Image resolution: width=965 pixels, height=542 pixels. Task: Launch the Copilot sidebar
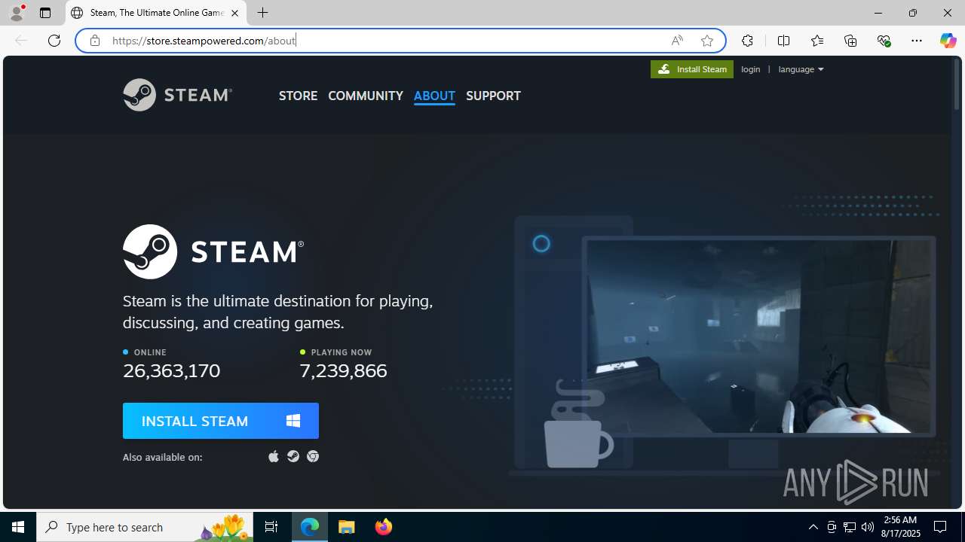click(948, 41)
